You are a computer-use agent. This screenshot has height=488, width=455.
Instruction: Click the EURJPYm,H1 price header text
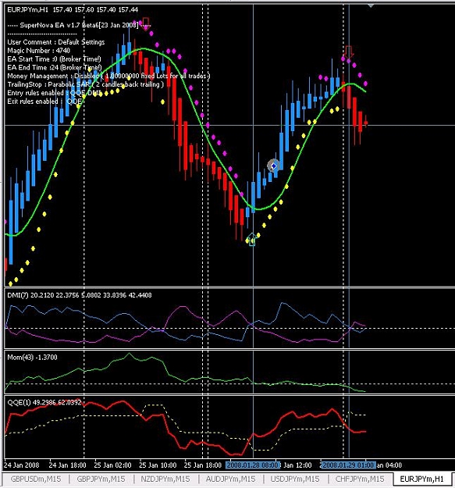(x=73, y=9)
